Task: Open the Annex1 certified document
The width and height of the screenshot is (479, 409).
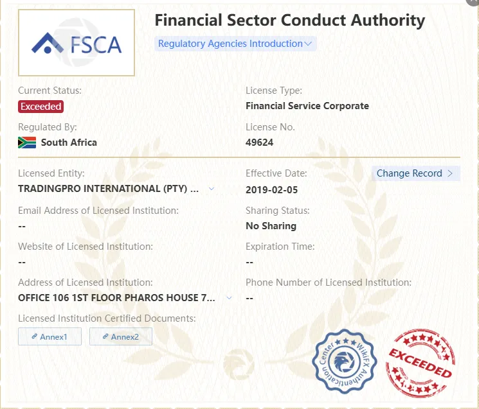Action: pyautogui.click(x=50, y=336)
